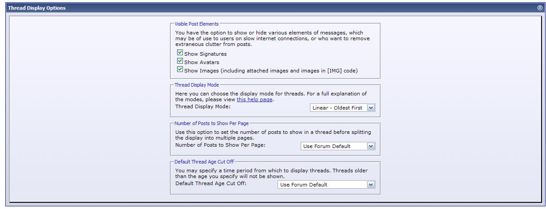Uncheck the Show Signatures checkbox
Viewport: 546px width, 209px height.
180,53
